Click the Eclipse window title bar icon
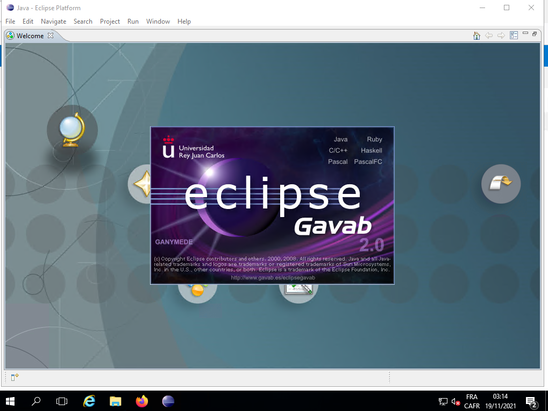Screen dimensions: 548x411 pyautogui.click(x=10, y=8)
